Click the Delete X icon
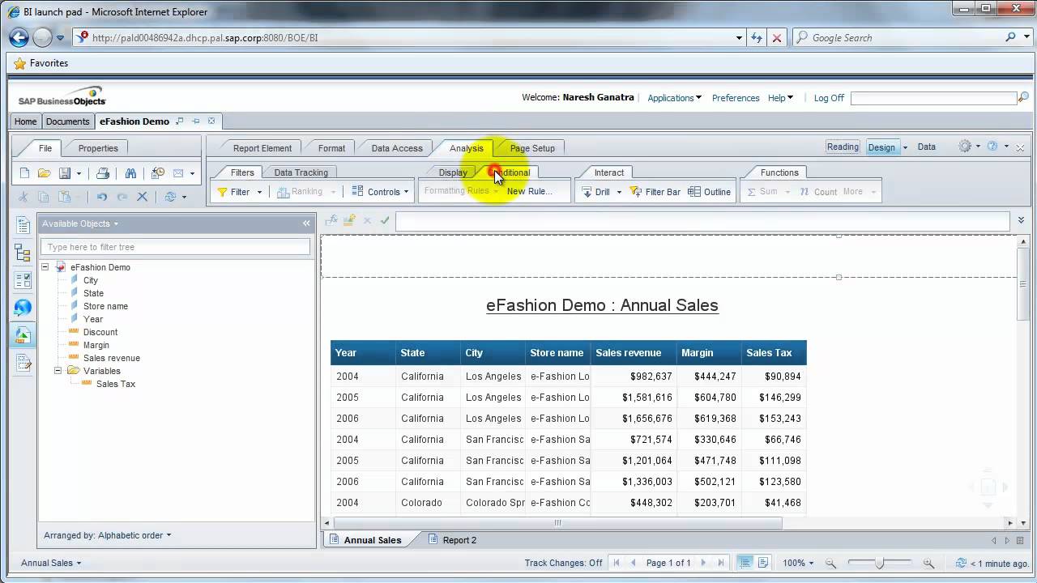This screenshot has height=583, width=1037. click(x=142, y=197)
